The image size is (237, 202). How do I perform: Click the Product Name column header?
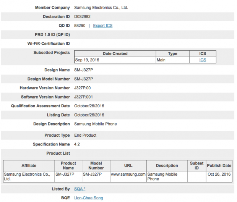[68, 165]
